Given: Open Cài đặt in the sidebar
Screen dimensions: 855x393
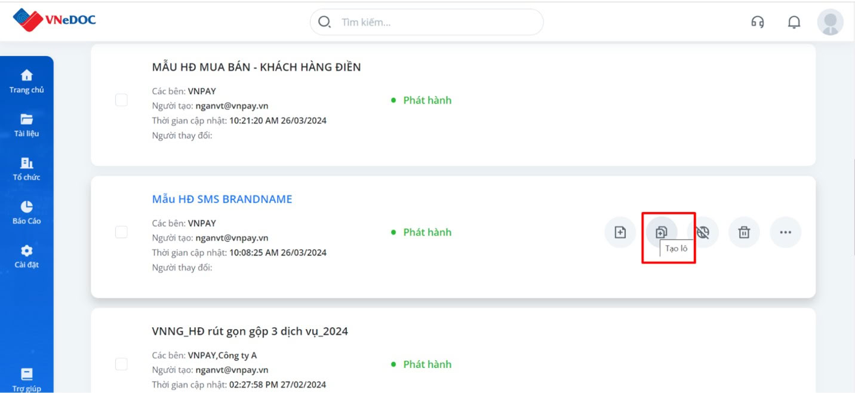Looking at the screenshot, I should [27, 256].
